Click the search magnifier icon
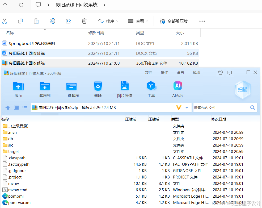 click(252, 108)
